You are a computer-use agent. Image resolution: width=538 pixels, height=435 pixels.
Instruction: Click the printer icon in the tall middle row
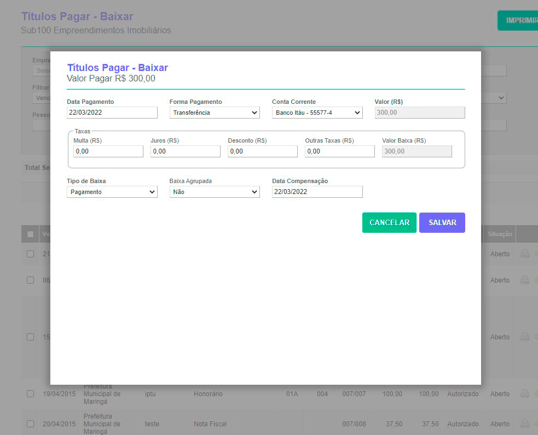click(x=524, y=337)
